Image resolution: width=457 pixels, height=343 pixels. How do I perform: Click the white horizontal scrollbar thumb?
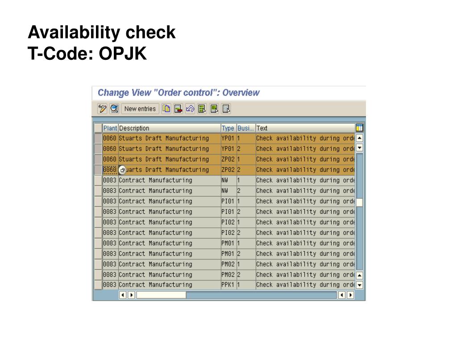(x=161, y=295)
